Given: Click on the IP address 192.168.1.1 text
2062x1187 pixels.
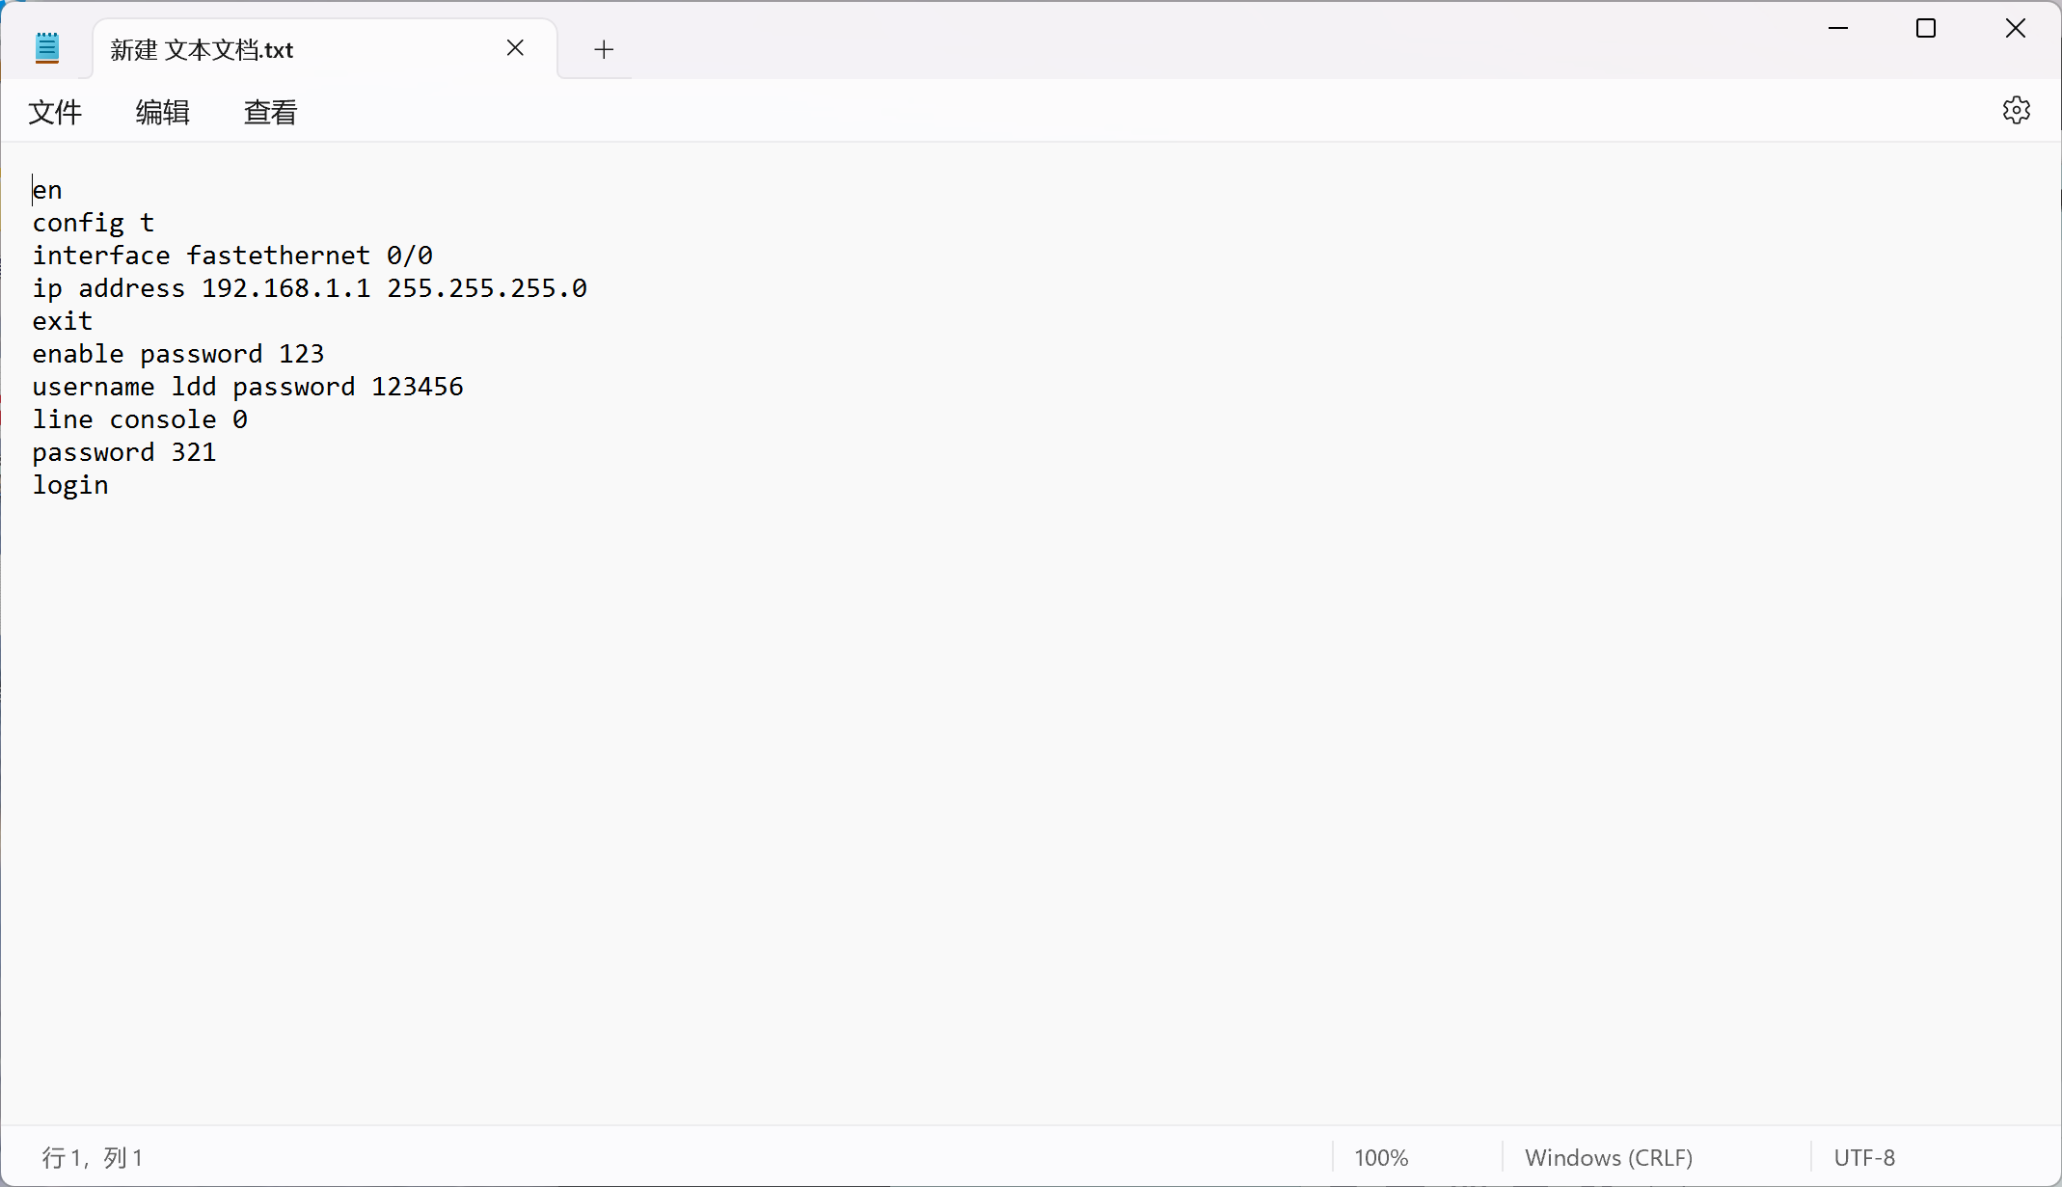Looking at the screenshot, I should [x=285, y=288].
